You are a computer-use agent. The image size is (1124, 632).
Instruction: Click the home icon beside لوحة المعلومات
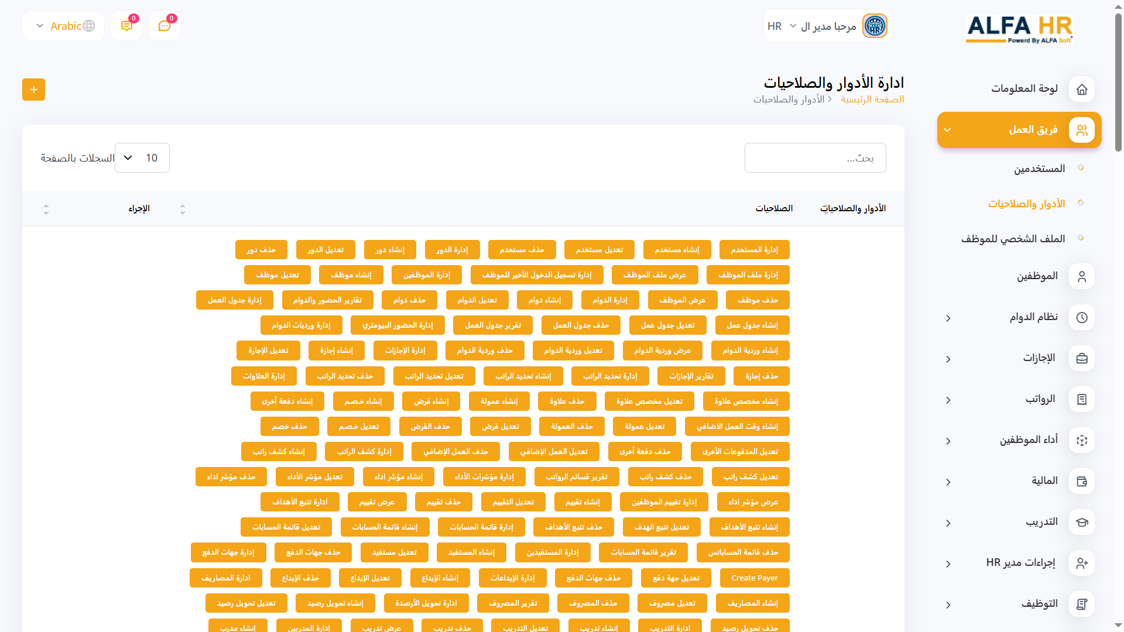coord(1081,89)
